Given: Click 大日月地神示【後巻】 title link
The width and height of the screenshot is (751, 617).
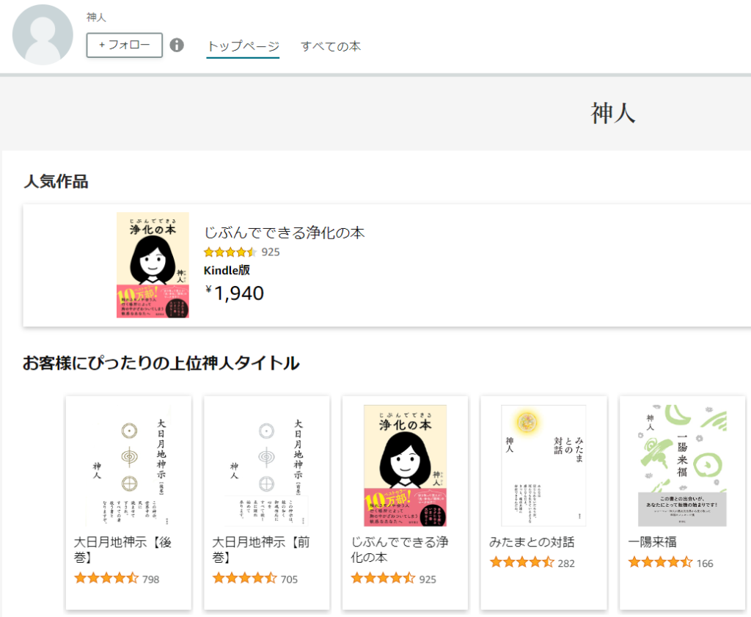Looking at the screenshot, I should tap(123, 550).
